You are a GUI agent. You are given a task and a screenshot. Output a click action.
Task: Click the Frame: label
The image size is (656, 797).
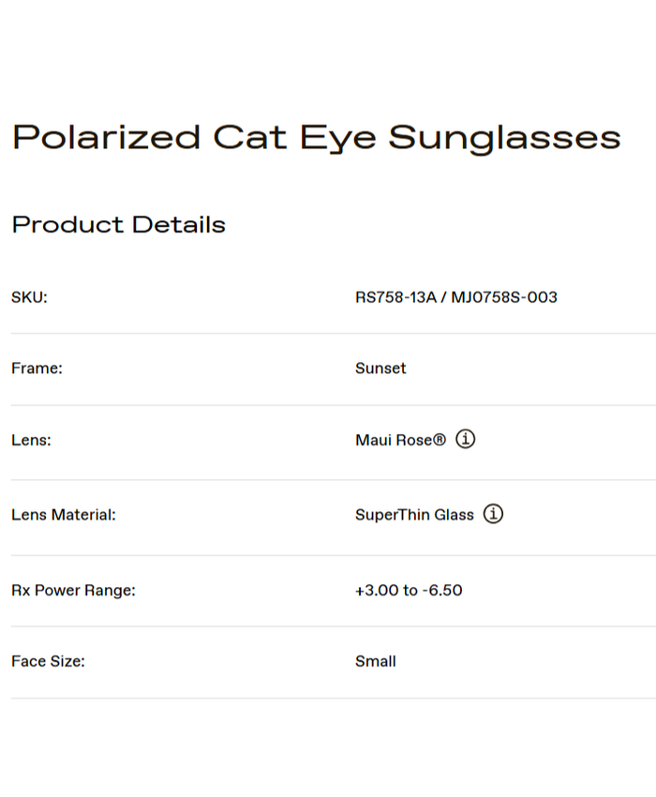(x=37, y=368)
